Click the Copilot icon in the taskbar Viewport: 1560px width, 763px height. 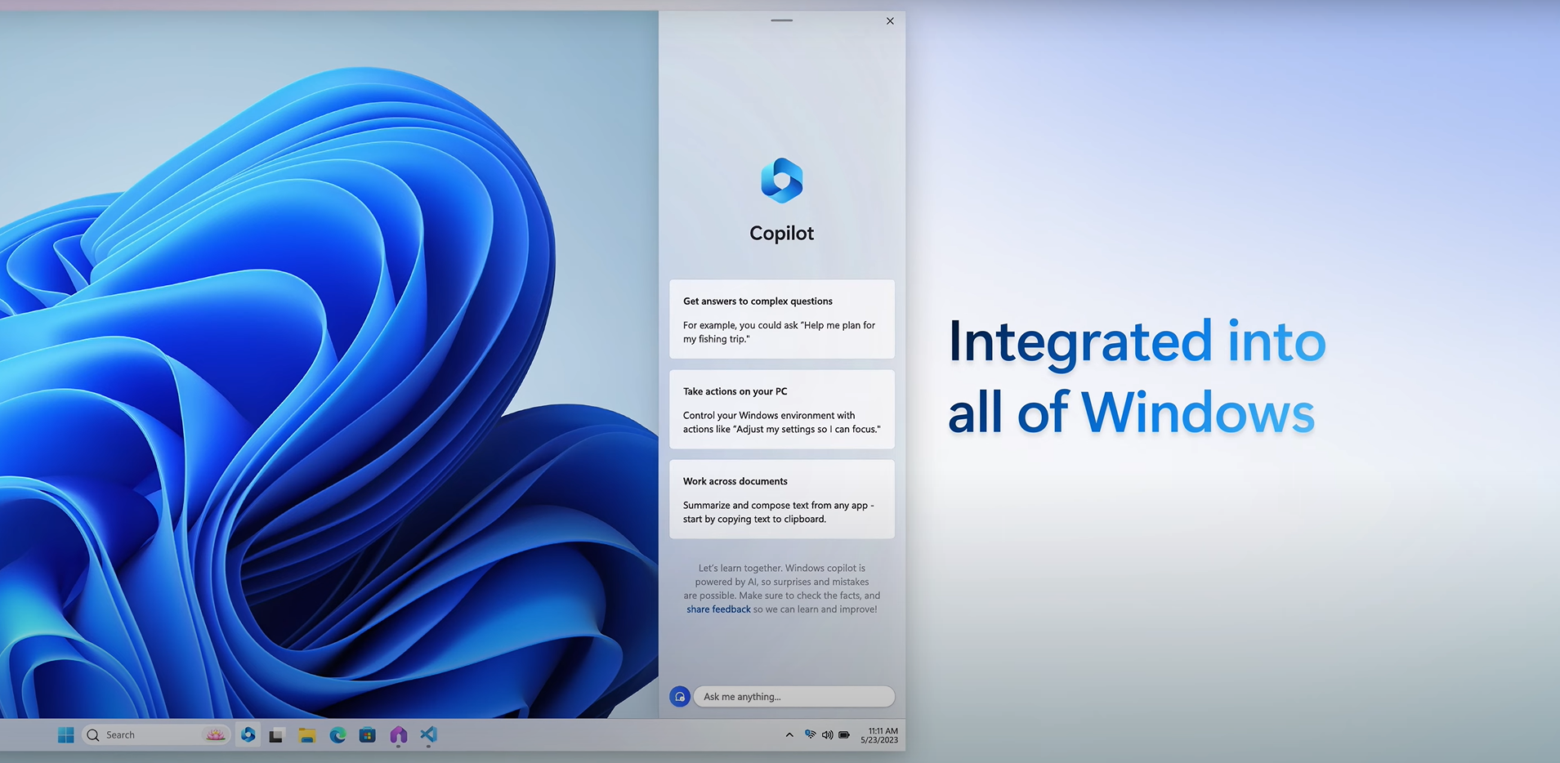[x=248, y=735]
